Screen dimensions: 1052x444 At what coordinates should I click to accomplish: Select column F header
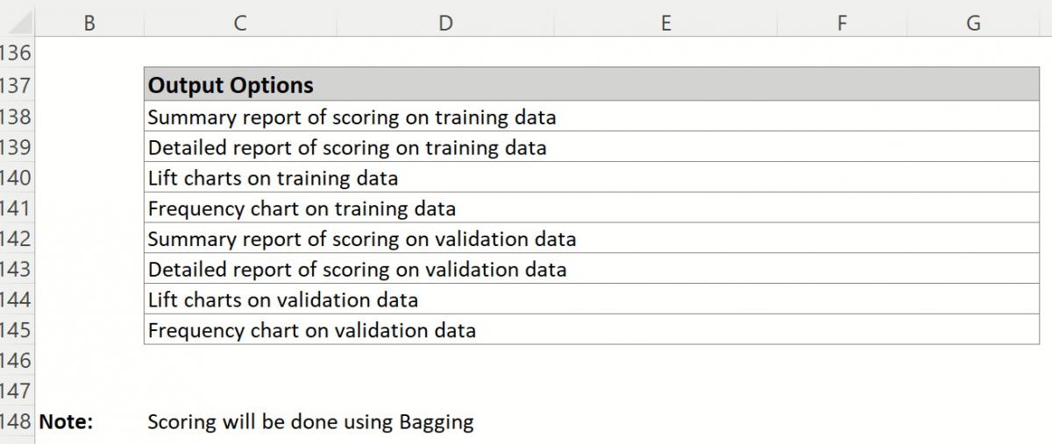841,24
